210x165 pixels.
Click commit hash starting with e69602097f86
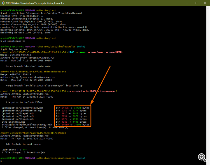tap(38, 133)
